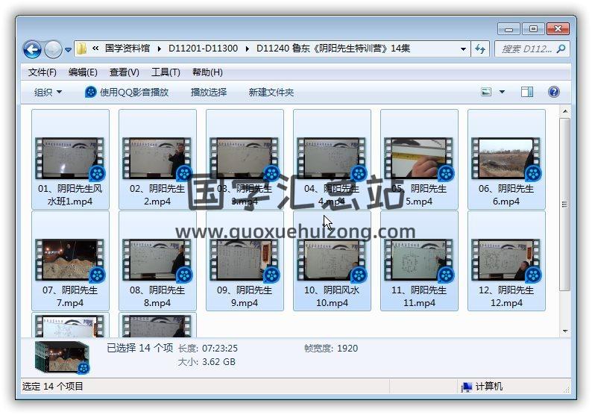592x415 pixels.
Task: Click the Back navigation arrow
Action: pos(32,49)
